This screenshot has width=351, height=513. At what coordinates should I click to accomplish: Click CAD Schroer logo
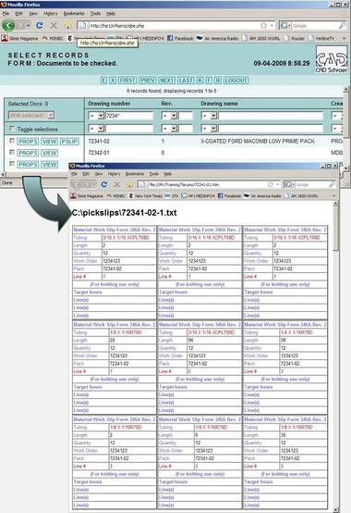coord(332,60)
